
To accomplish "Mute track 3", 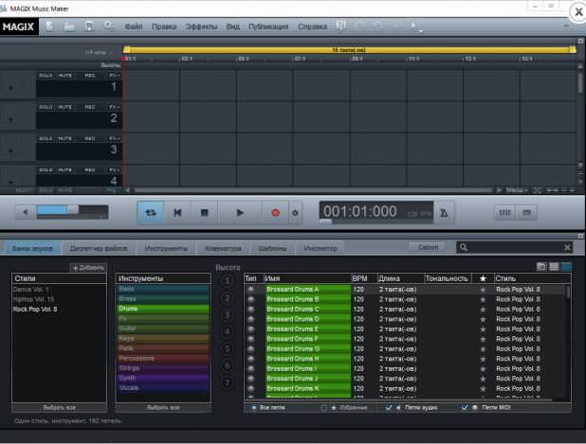I will coord(64,138).
